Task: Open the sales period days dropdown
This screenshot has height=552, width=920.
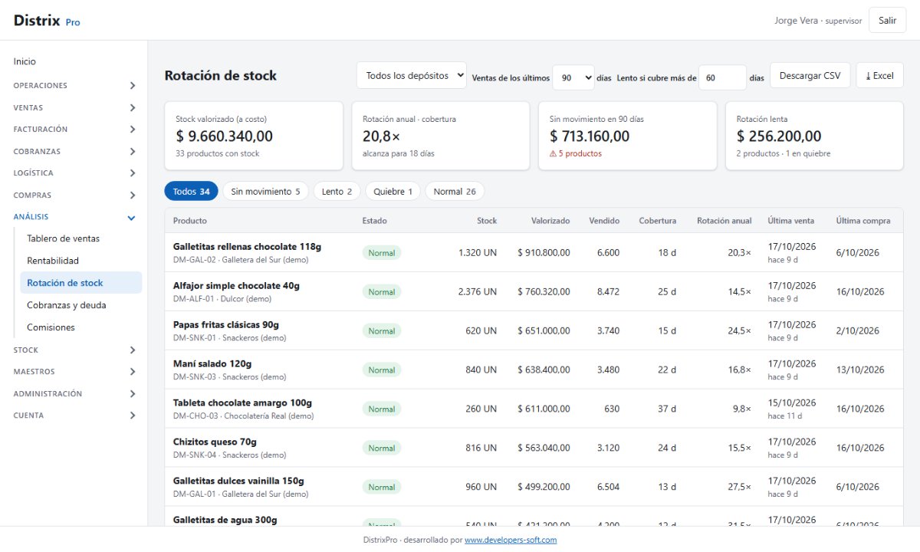Action: click(x=573, y=77)
